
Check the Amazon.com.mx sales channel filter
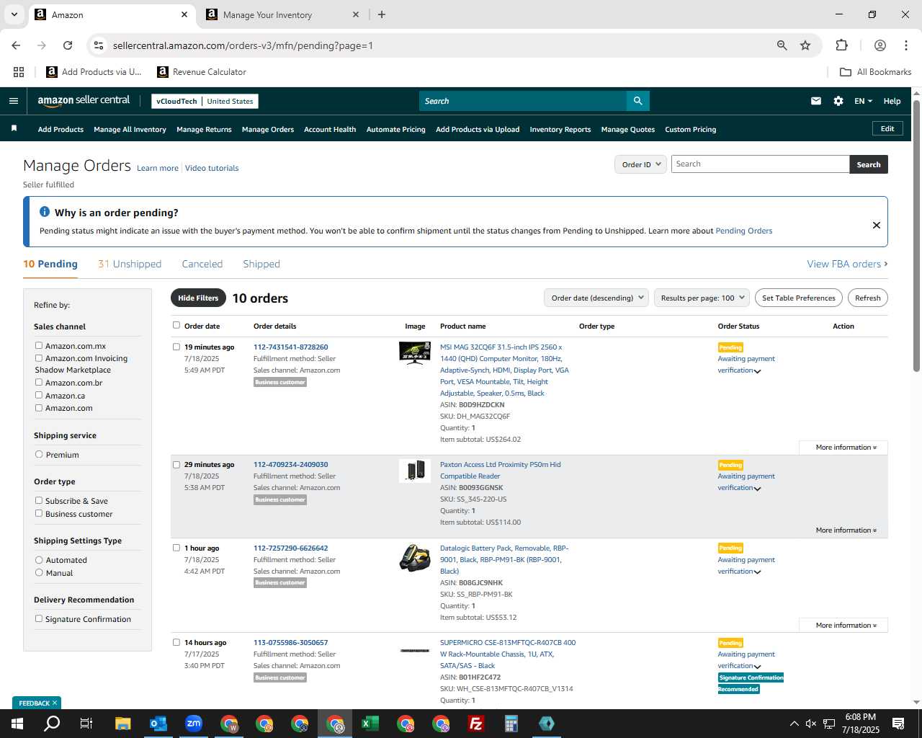click(x=39, y=346)
